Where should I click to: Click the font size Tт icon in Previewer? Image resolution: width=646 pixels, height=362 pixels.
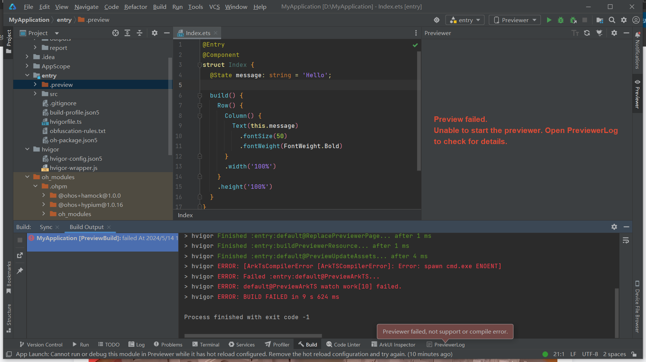(575, 33)
